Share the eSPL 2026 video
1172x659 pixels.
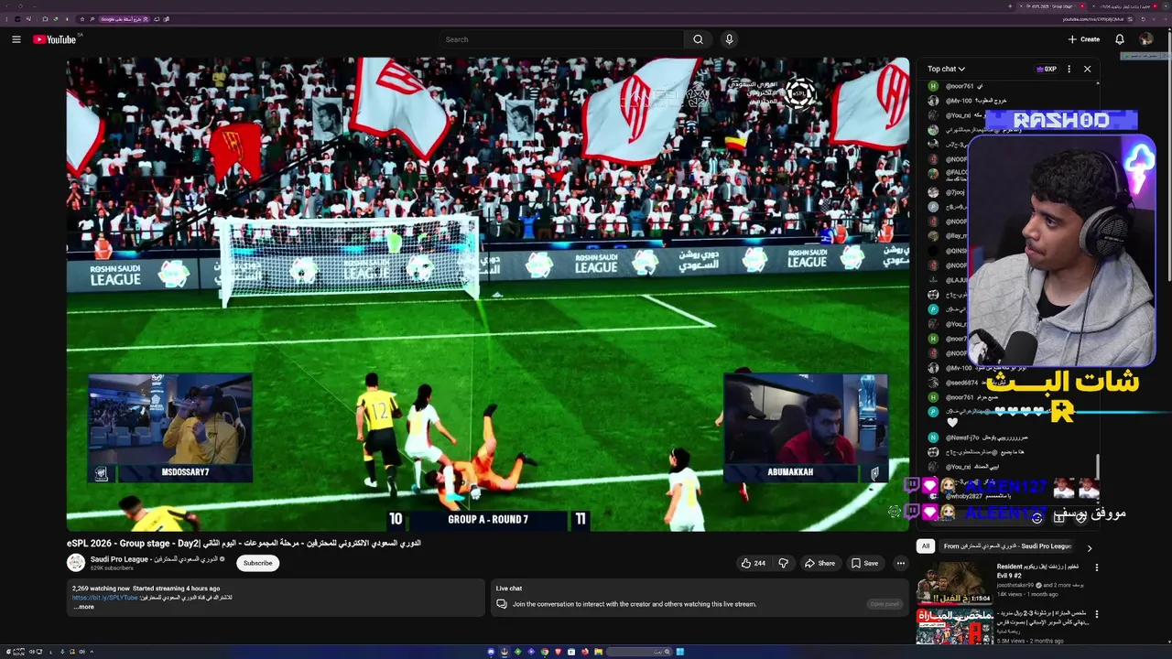(819, 563)
